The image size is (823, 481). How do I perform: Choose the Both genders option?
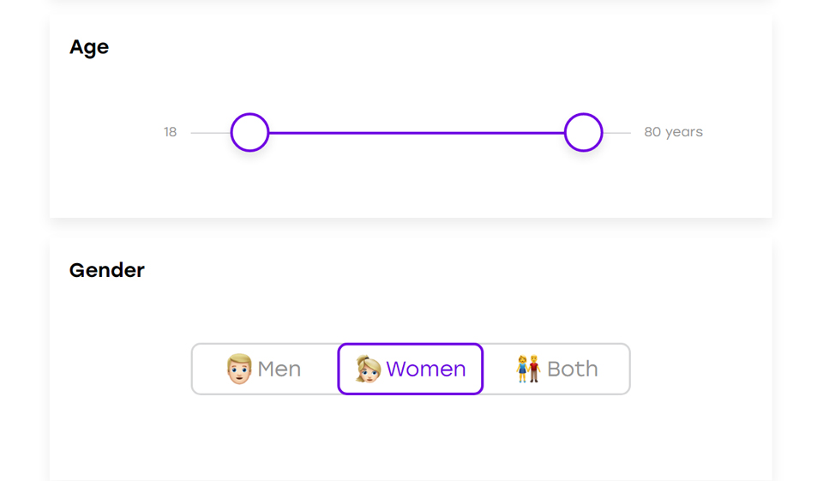[x=557, y=369]
